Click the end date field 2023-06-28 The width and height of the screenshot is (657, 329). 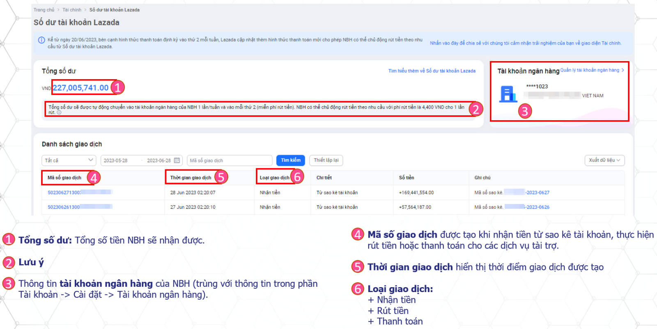(x=159, y=160)
